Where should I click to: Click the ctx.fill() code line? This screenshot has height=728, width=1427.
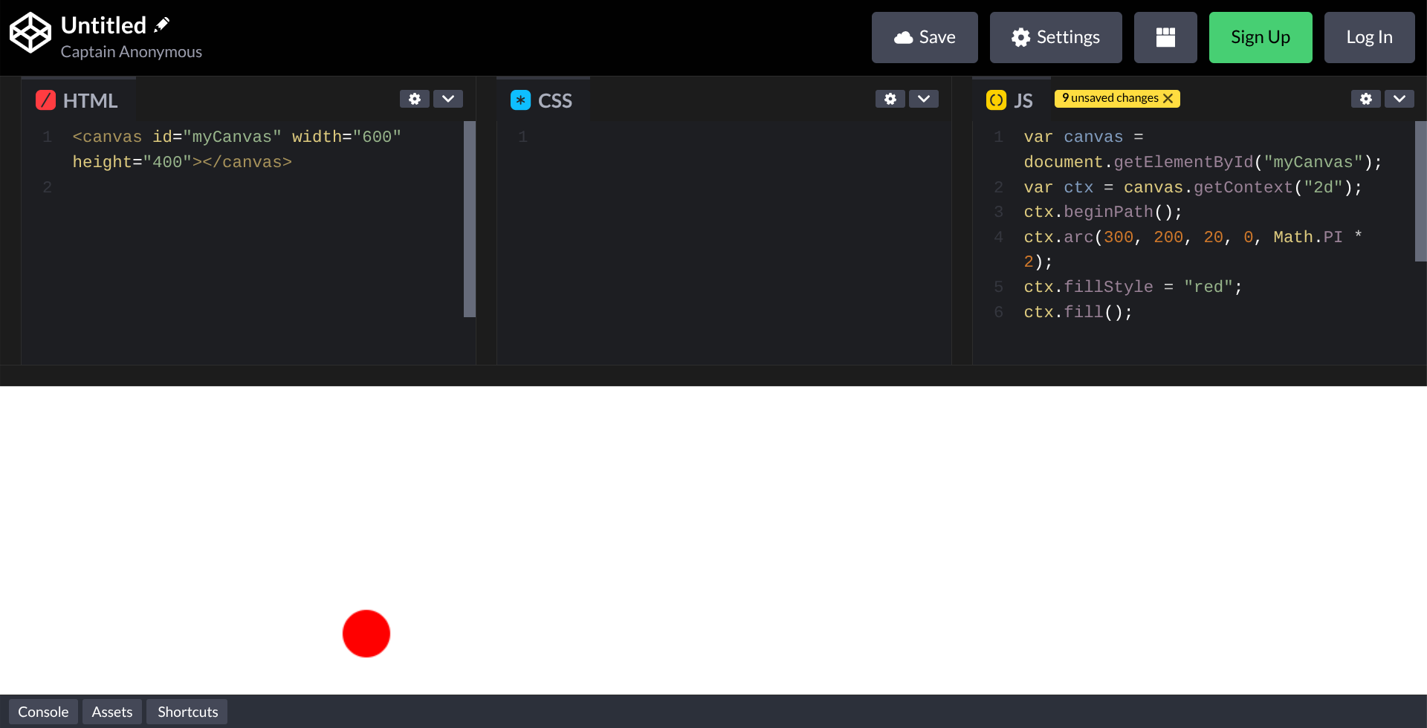(1078, 312)
